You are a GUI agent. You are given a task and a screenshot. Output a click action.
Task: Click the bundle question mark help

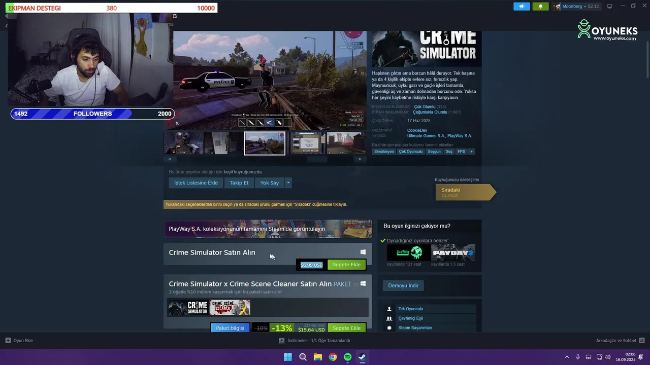coord(355,284)
